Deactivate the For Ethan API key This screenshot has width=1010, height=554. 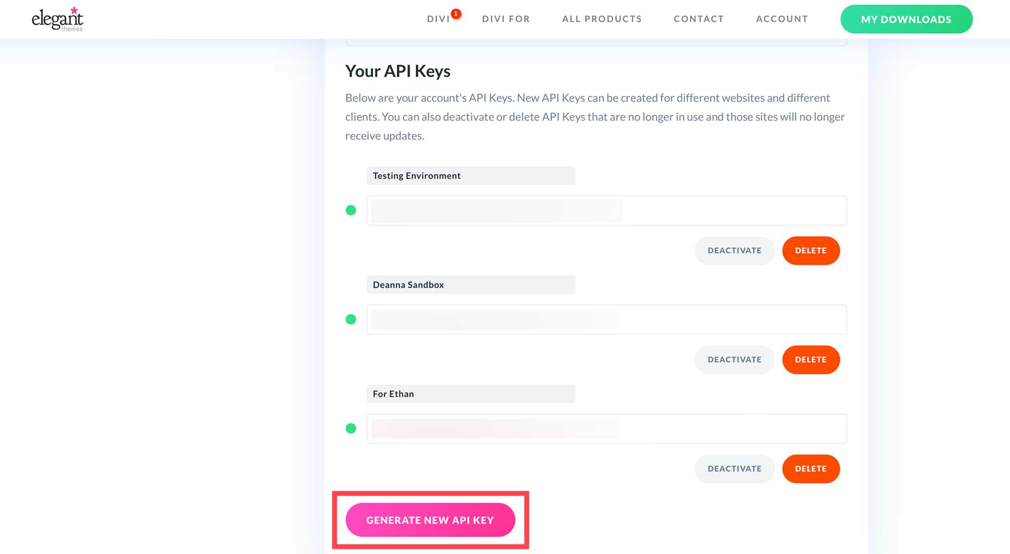click(x=734, y=468)
